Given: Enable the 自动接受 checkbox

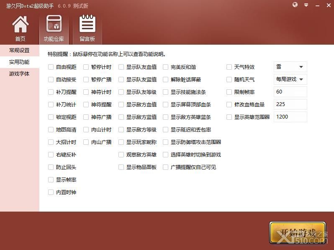Looking at the screenshot, I should [51, 80].
